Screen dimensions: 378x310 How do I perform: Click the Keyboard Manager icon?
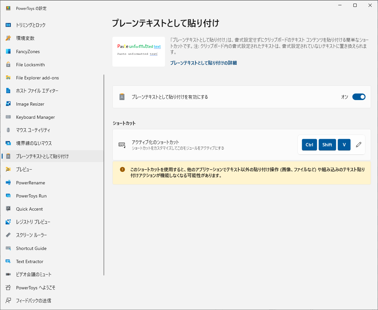(8, 117)
